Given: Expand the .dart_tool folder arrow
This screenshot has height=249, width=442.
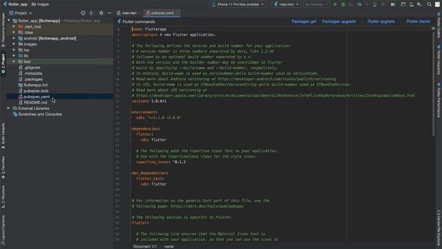Looking at the screenshot, I should [x=14, y=26].
